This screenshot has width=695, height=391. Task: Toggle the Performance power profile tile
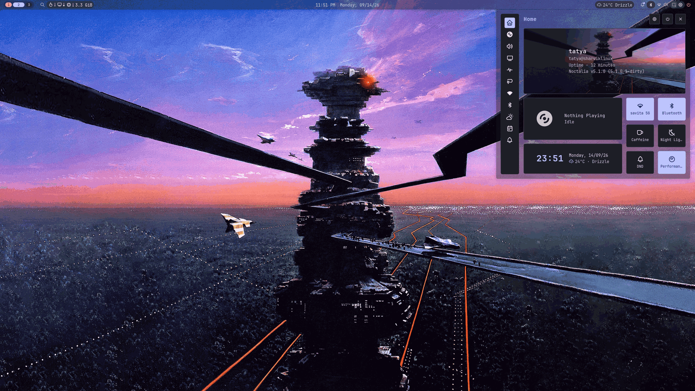[x=672, y=162]
